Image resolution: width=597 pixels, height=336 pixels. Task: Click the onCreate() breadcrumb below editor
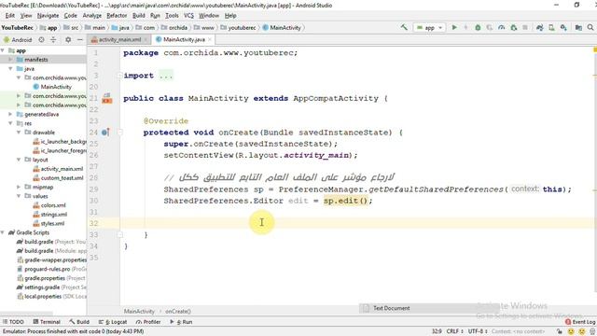click(178, 312)
